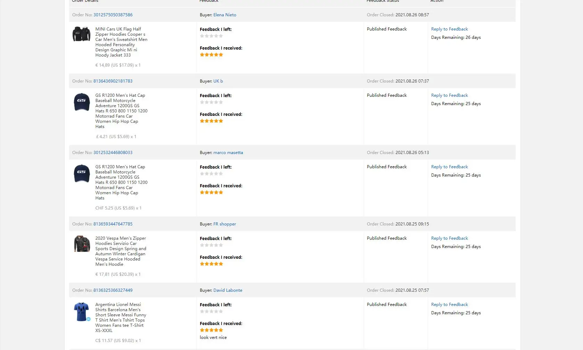Reply to Feedback for David Labonte's order

pyautogui.click(x=450, y=305)
